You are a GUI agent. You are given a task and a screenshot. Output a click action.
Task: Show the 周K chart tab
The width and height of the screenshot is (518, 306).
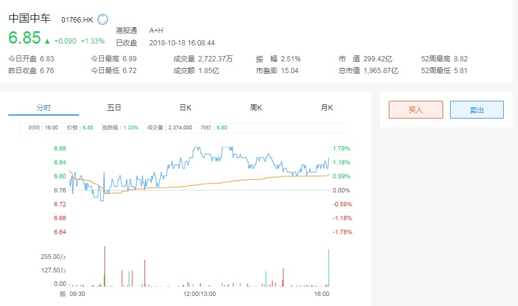point(256,108)
